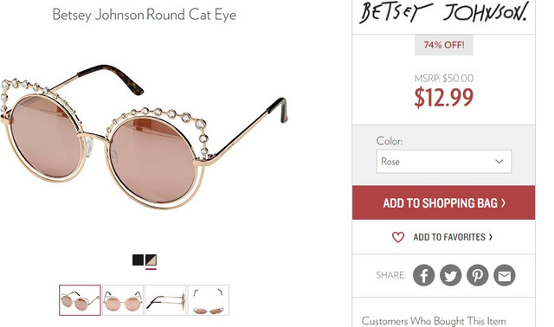The width and height of the screenshot is (554, 327).
Task: Select side profile view thumbnail
Action: 165,300
